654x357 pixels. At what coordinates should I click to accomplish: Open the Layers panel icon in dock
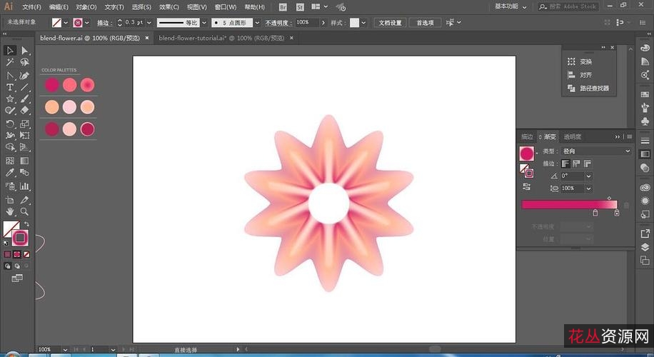[645, 247]
